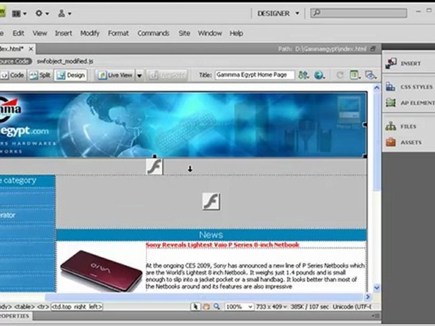Open the Visual Aids eye icon
The width and height of the screenshot is (435, 326).
(x=371, y=75)
